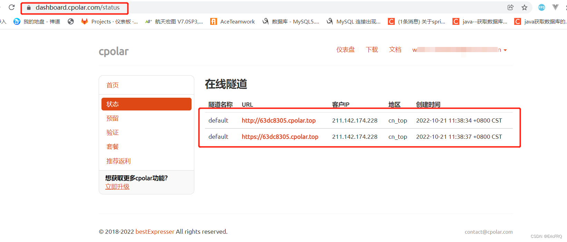Open 文档 in top navigation
This screenshot has width=567, height=242.
tap(395, 50)
